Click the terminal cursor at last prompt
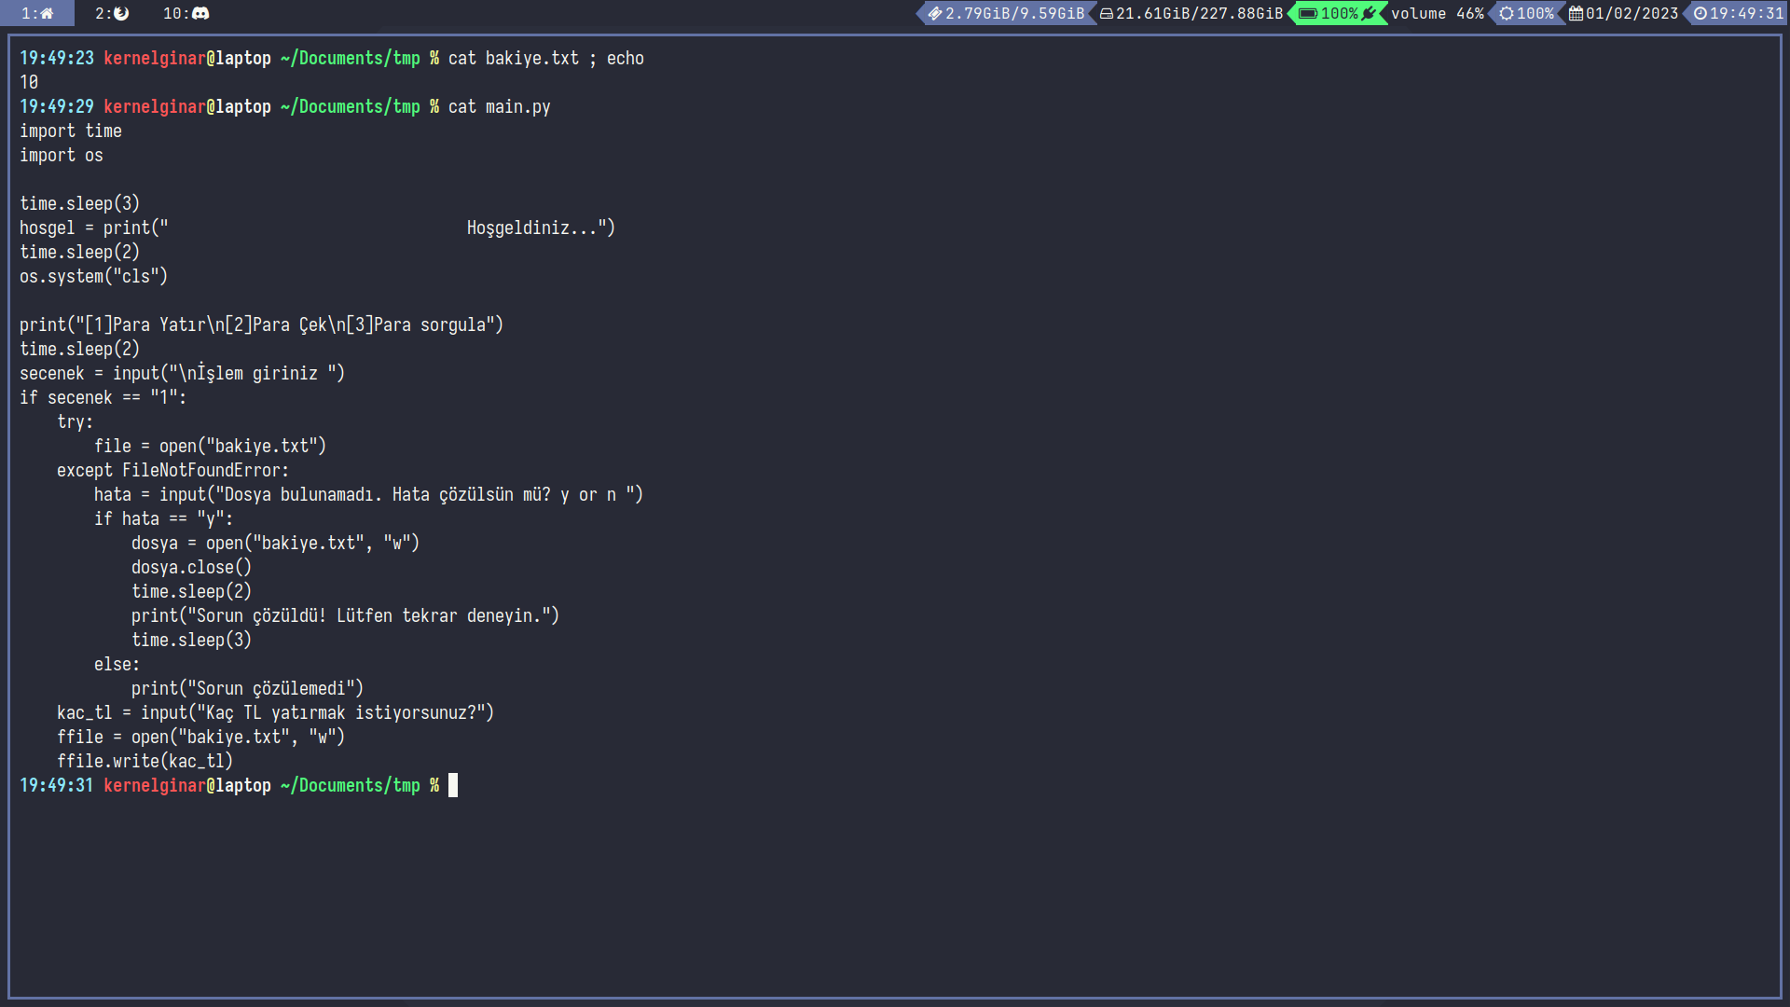Viewport: 1790px width, 1007px height. [x=453, y=785]
